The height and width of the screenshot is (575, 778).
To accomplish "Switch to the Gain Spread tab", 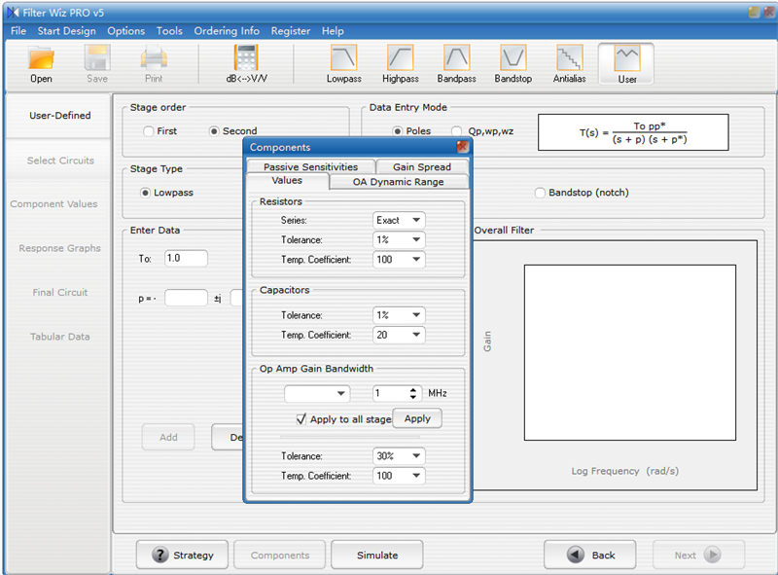I will [422, 166].
